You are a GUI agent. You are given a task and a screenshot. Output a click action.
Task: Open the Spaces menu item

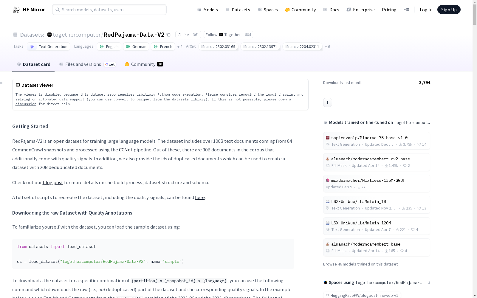point(268,10)
